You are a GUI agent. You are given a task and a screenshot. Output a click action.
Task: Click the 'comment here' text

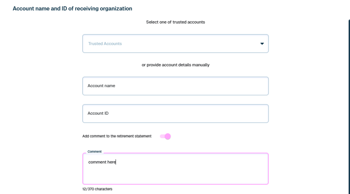pyautogui.click(x=102, y=162)
